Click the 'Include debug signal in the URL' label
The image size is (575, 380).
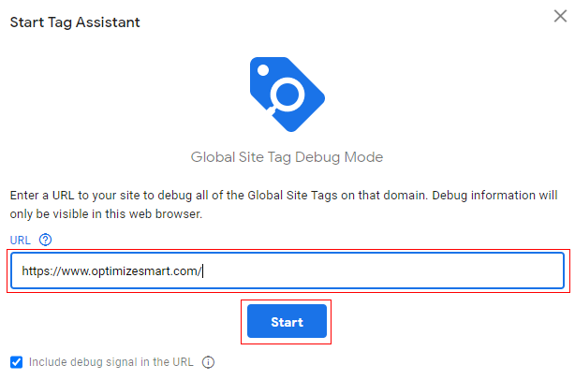111,362
